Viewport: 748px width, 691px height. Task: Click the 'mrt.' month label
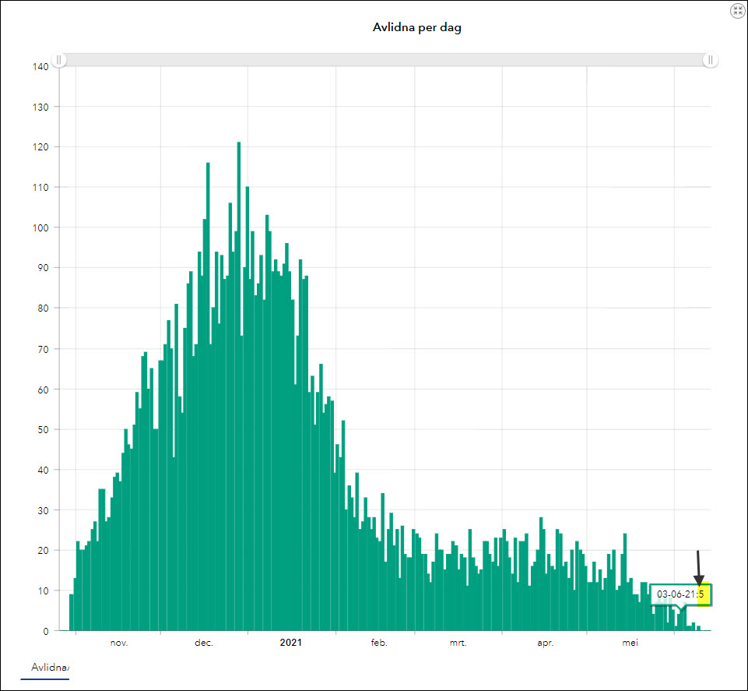(x=458, y=643)
